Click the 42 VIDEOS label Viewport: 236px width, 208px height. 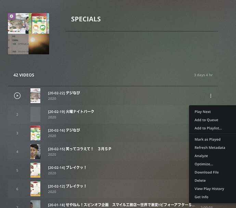pos(24,75)
